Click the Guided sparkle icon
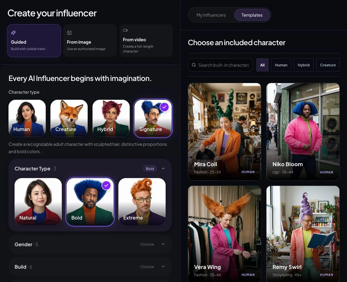The image size is (347, 282). point(13,33)
